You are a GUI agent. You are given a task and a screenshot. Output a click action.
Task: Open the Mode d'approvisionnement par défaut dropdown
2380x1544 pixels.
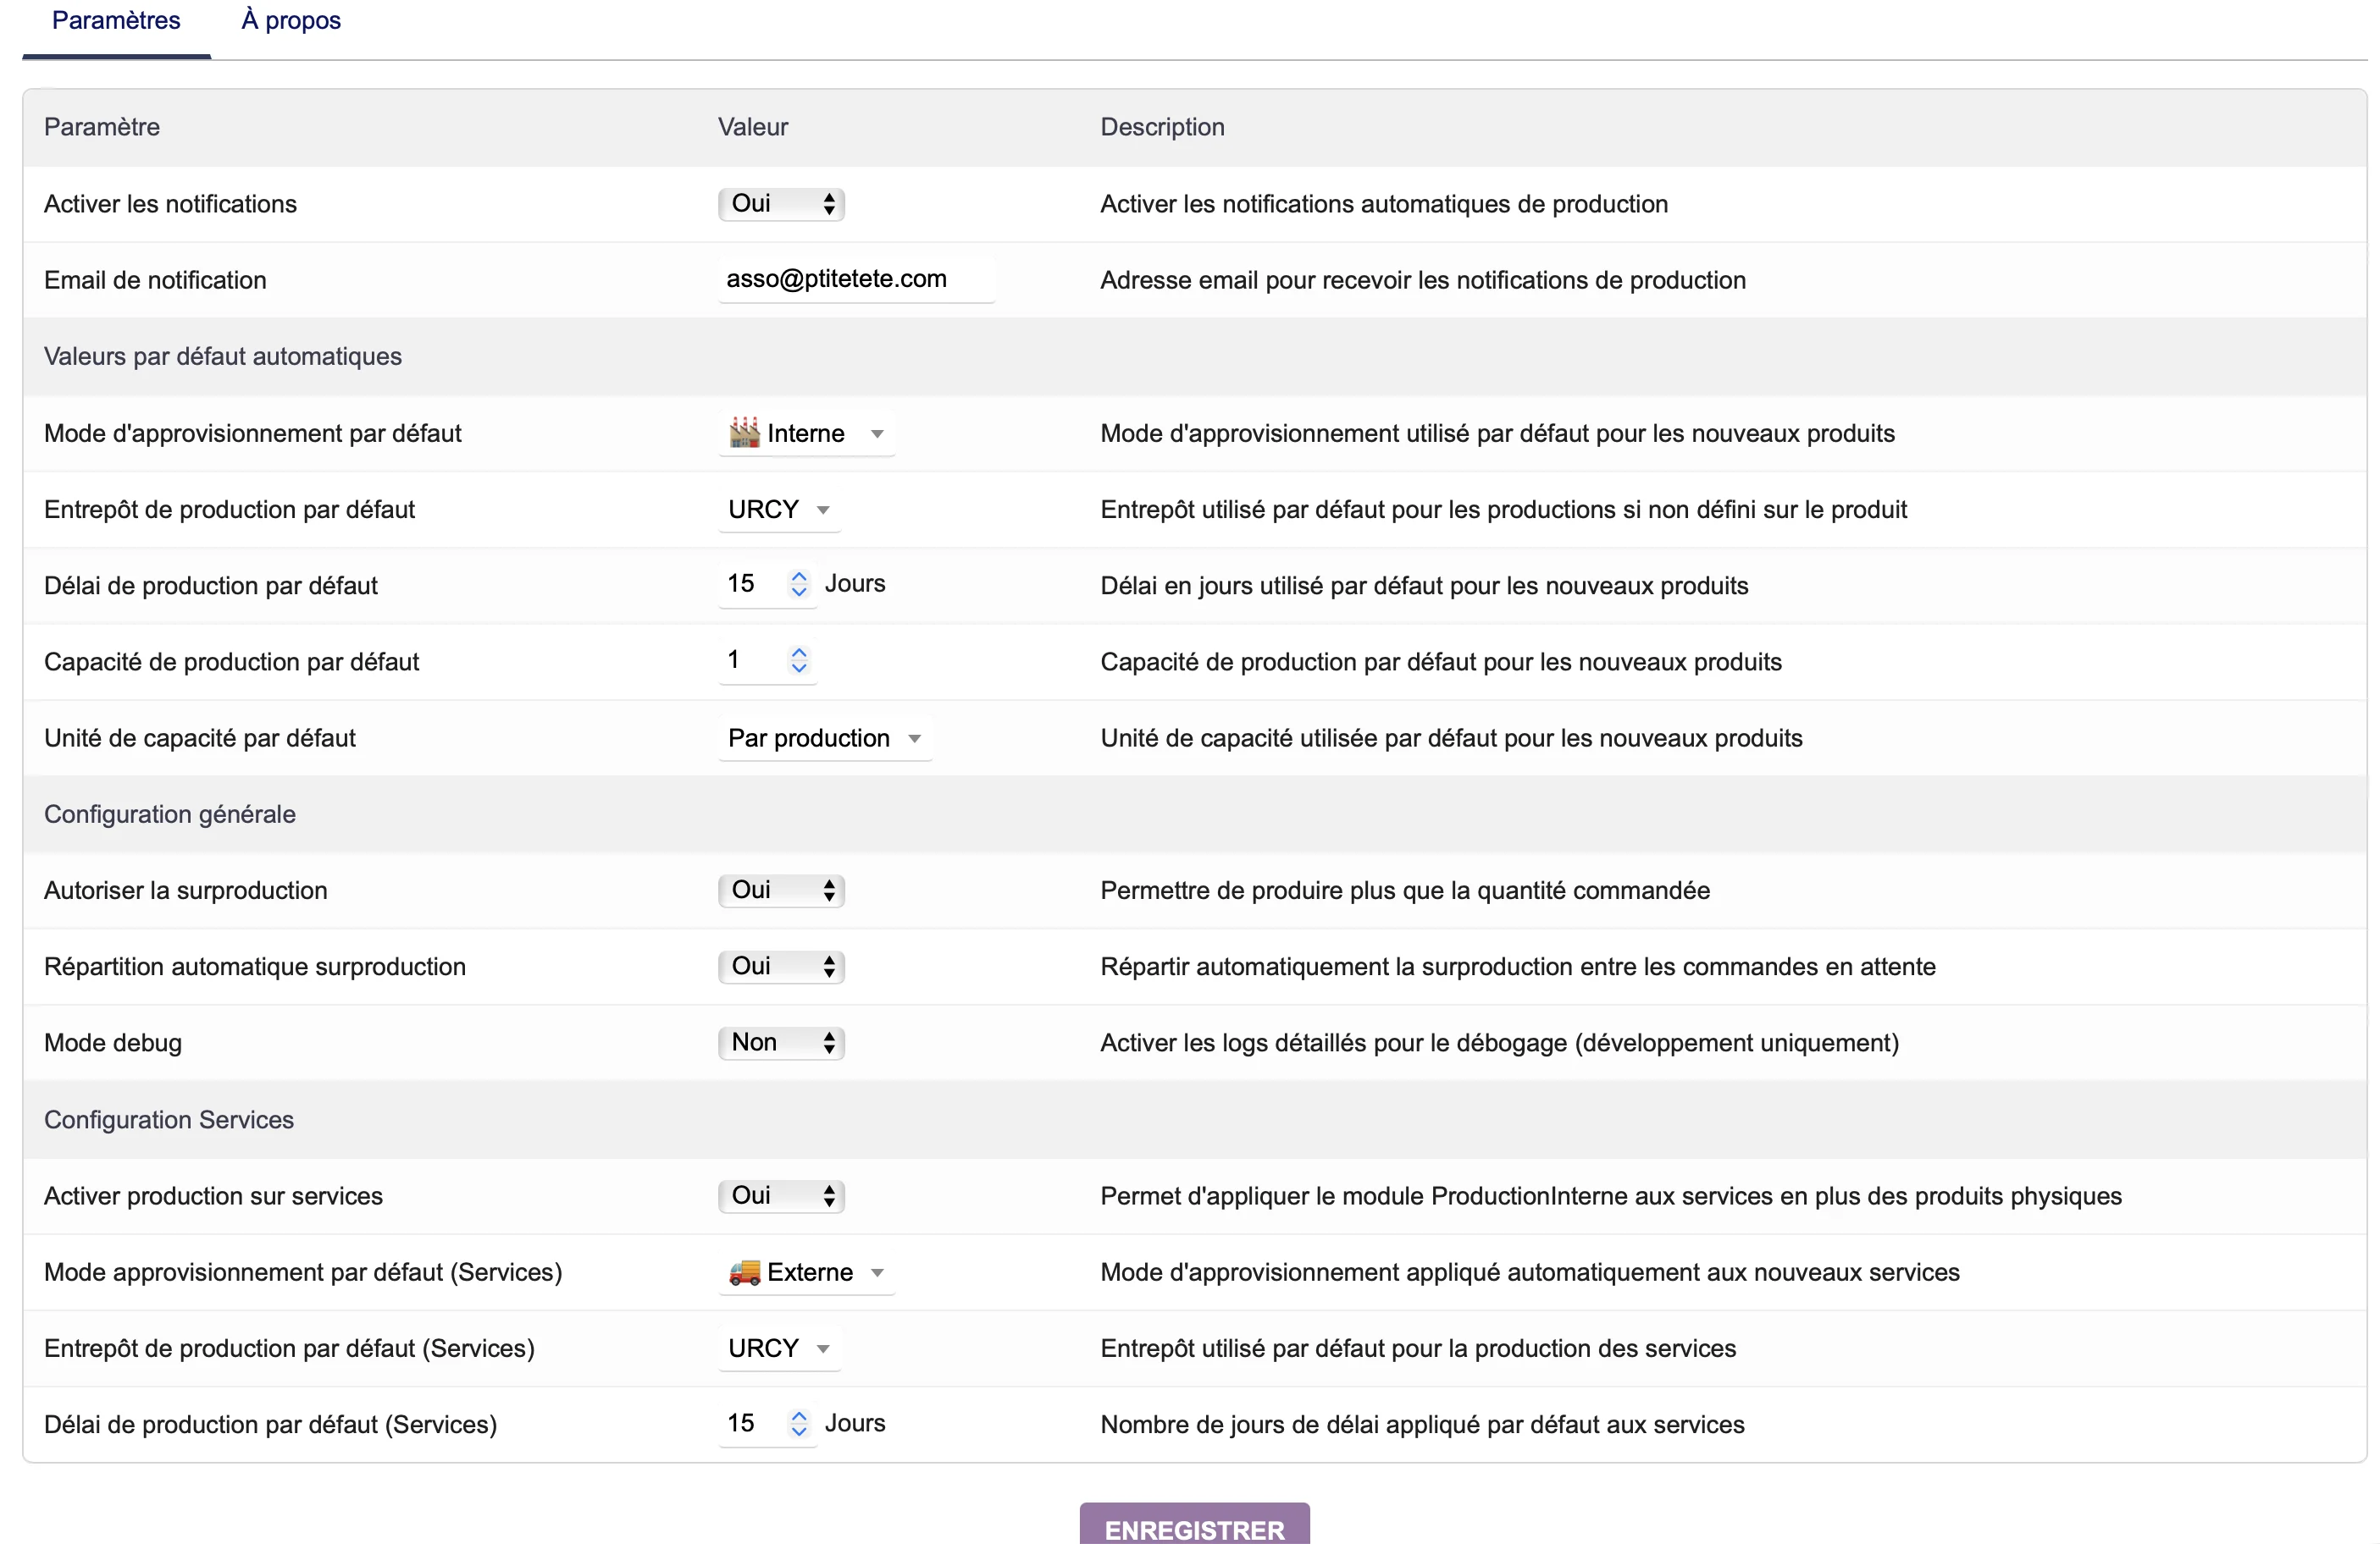tap(806, 433)
